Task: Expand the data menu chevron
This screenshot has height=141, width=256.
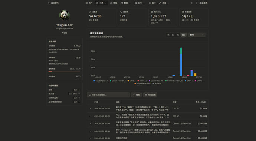Action: click(130, 3)
